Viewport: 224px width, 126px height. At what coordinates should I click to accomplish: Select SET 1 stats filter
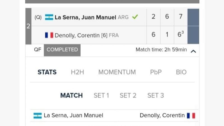tap(101, 95)
